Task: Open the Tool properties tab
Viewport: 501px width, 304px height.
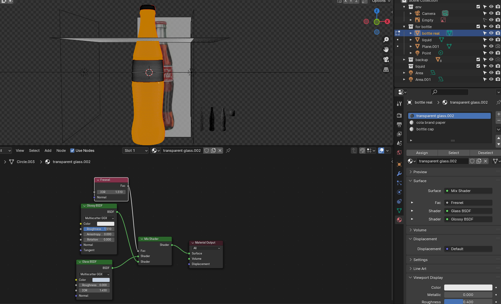Action: 399,104
